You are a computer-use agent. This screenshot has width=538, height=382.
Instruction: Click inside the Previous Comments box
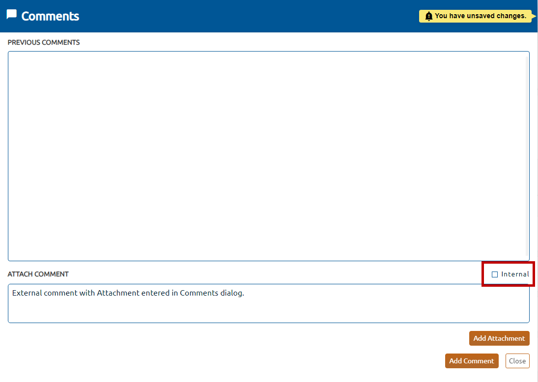pyautogui.click(x=265, y=156)
